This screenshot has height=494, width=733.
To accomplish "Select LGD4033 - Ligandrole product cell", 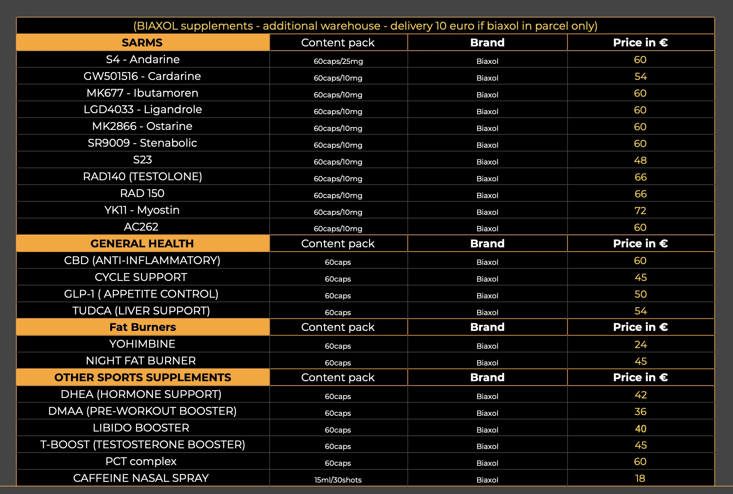I will coord(143,110).
